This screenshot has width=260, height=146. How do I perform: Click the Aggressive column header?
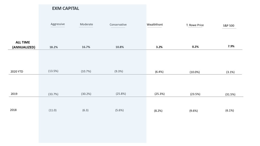pyautogui.click(x=58, y=24)
